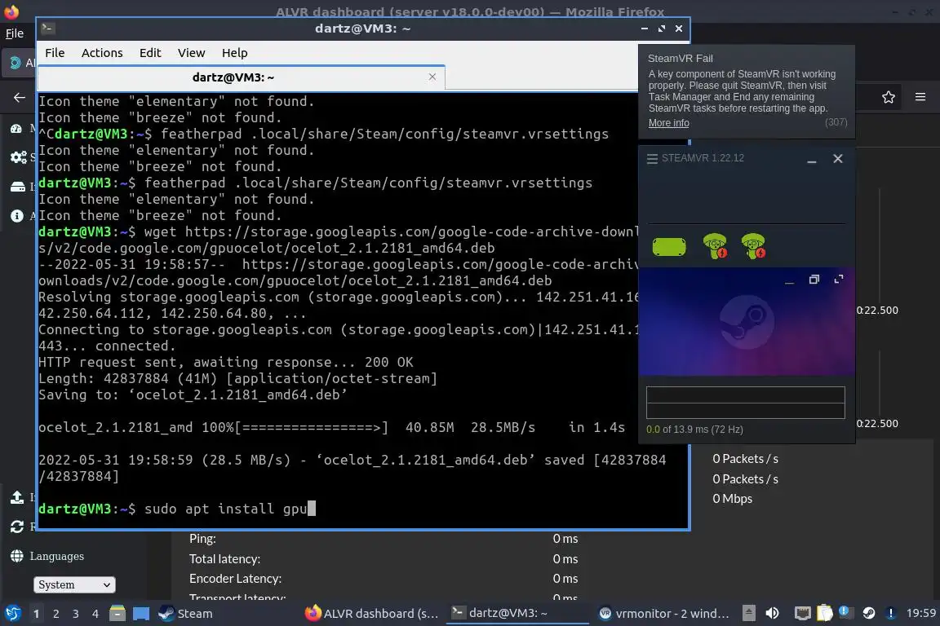This screenshot has height=626, width=940.
Task: Close the dartz@VM3 terminal tab
Action: (x=432, y=77)
